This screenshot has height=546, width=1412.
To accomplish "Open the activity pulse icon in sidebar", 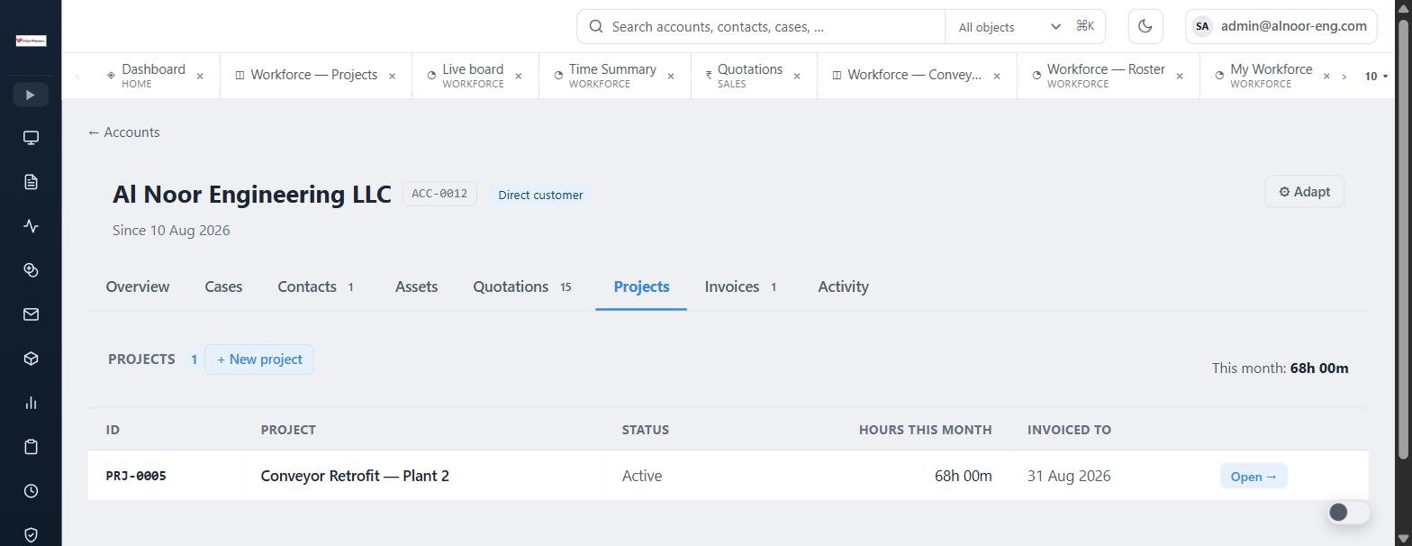I will tap(31, 226).
